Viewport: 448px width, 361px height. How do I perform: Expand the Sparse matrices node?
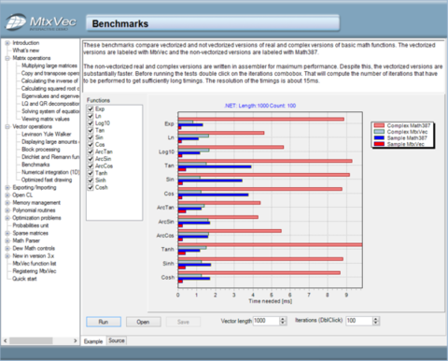click(x=7, y=233)
